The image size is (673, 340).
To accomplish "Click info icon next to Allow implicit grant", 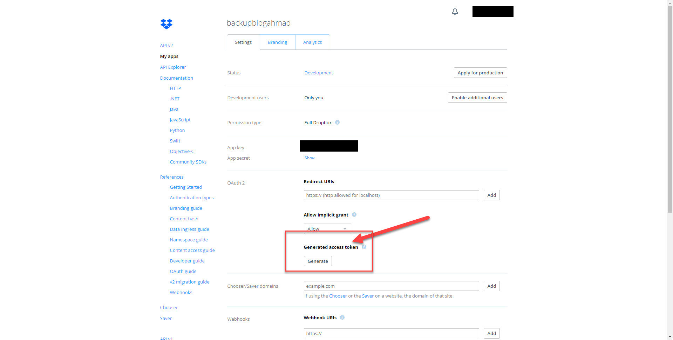I will click(x=354, y=215).
